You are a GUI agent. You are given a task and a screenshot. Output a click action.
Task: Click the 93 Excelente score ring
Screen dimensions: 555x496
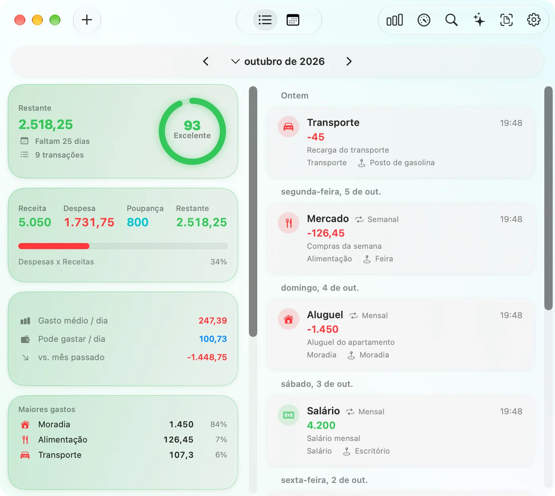coord(192,131)
